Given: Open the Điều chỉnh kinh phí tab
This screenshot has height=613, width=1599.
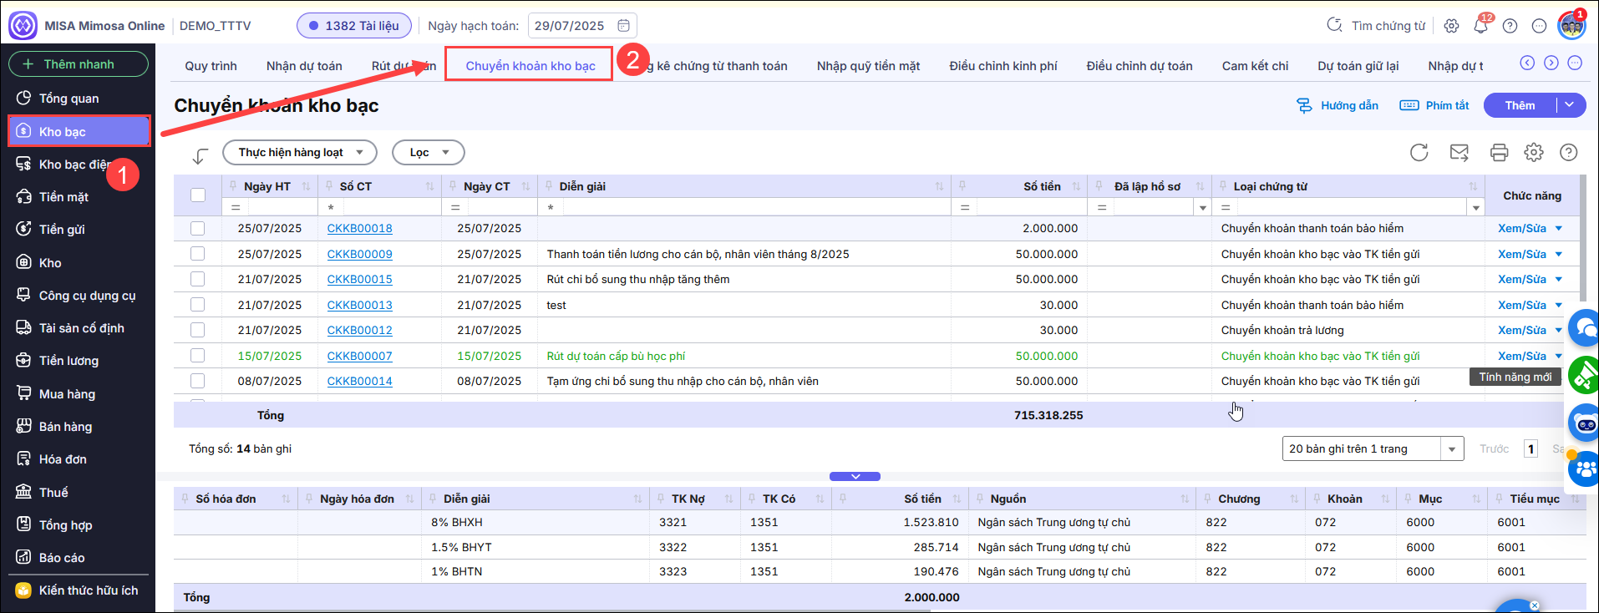Looking at the screenshot, I should [1003, 66].
